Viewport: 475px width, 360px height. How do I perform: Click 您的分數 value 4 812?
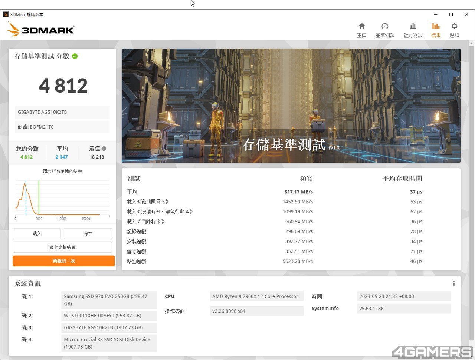[x=27, y=157]
